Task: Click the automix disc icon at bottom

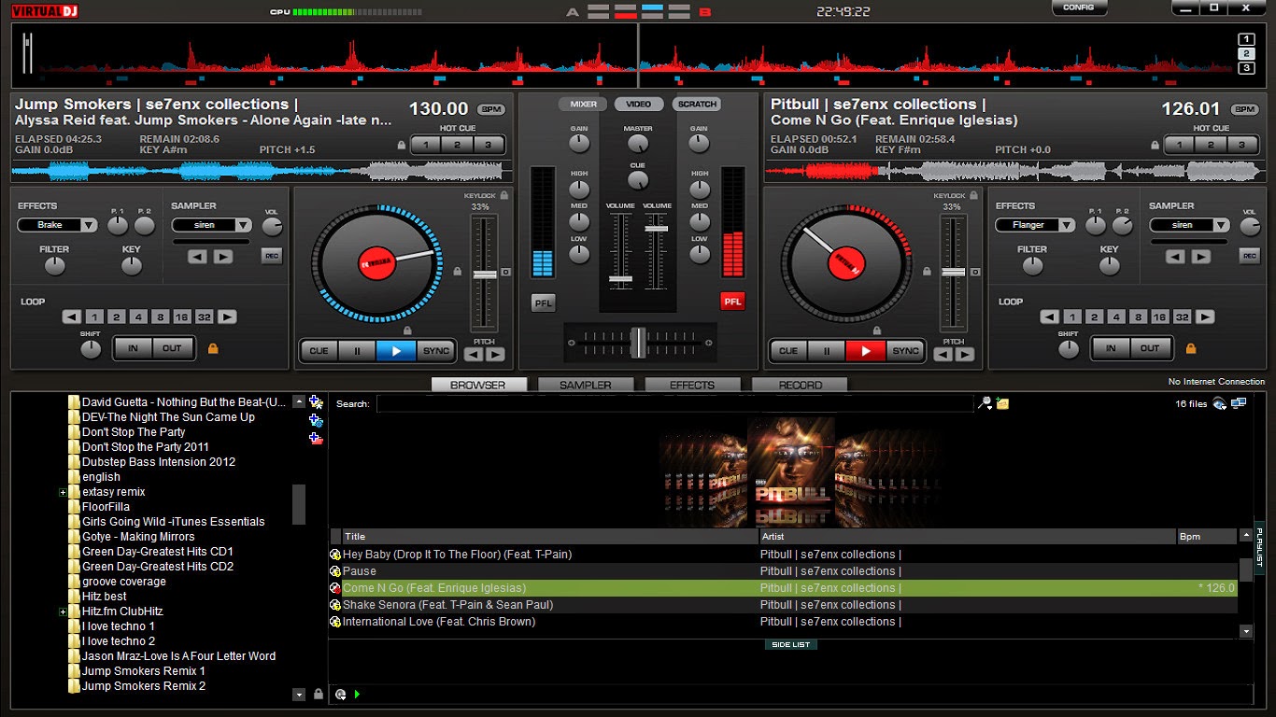Action: pyautogui.click(x=341, y=694)
